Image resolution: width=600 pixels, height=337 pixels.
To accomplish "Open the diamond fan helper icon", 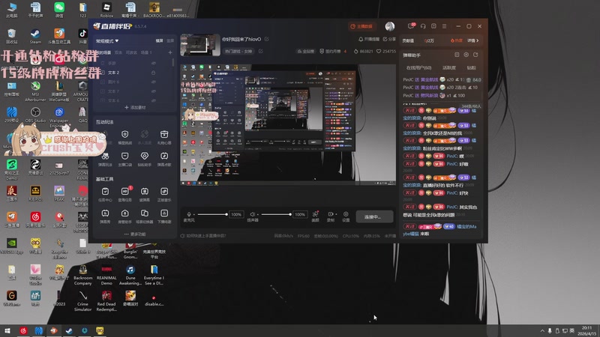I will tap(144, 157).
